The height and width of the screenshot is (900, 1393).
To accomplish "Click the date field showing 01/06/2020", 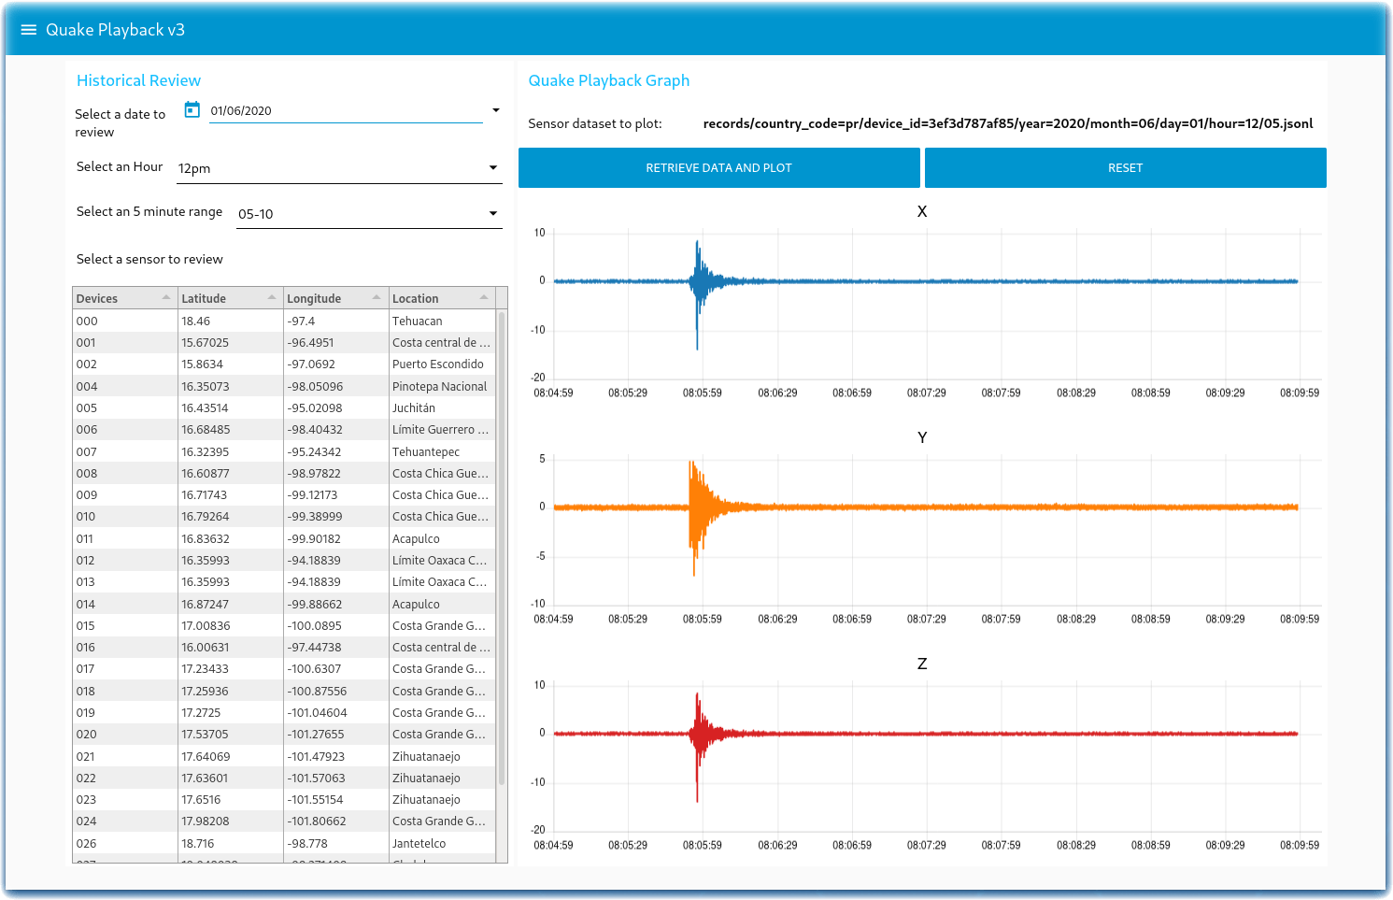I will point(346,110).
